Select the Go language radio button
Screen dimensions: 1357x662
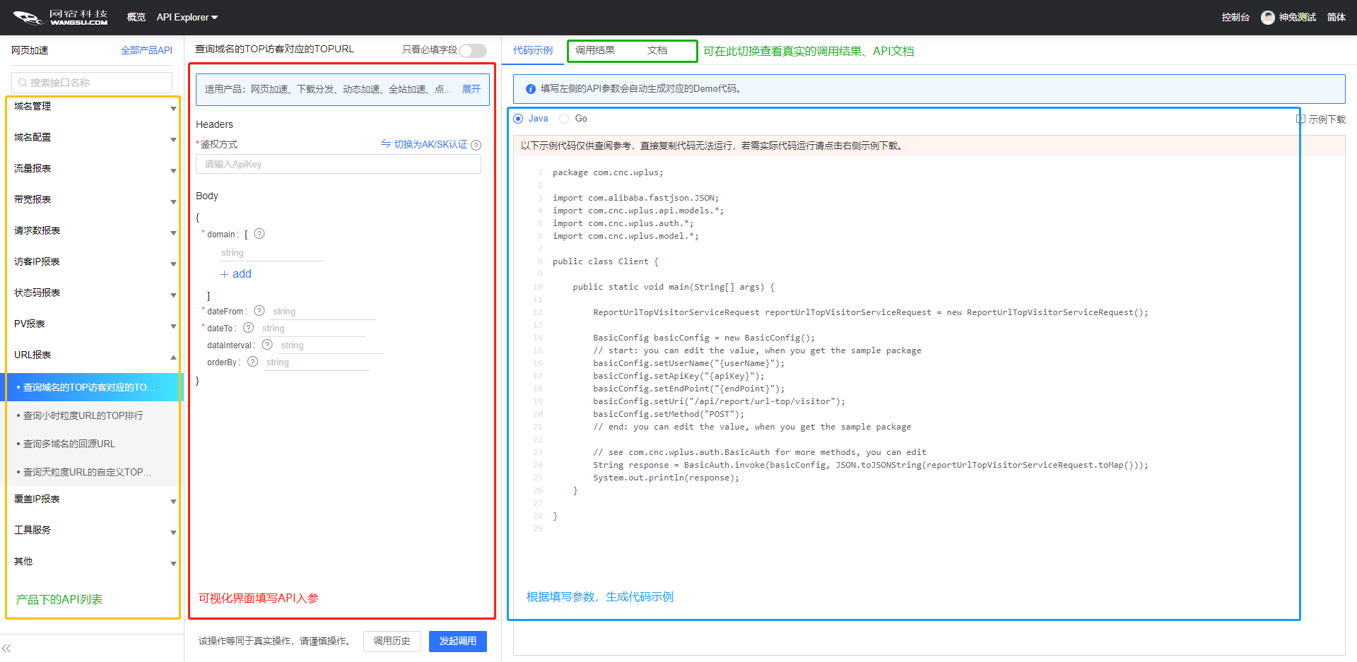[x=564, y=119]
